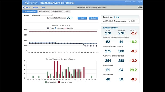Image resolution: width=165 pixels, height=92 pixels.
Task: Open the my account link
Action: [128, 2]
